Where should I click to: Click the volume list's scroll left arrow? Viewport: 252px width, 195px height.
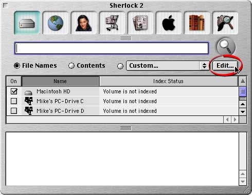click(227, 120)
